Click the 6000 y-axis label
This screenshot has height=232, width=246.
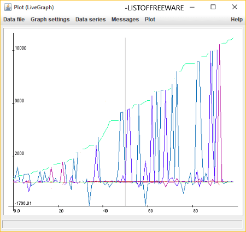click(x=19, y=101)
